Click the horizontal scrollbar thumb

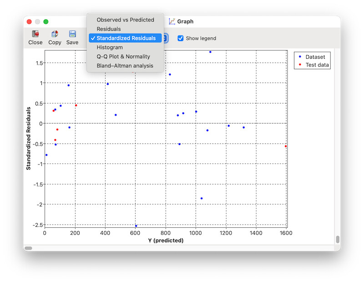28,248
